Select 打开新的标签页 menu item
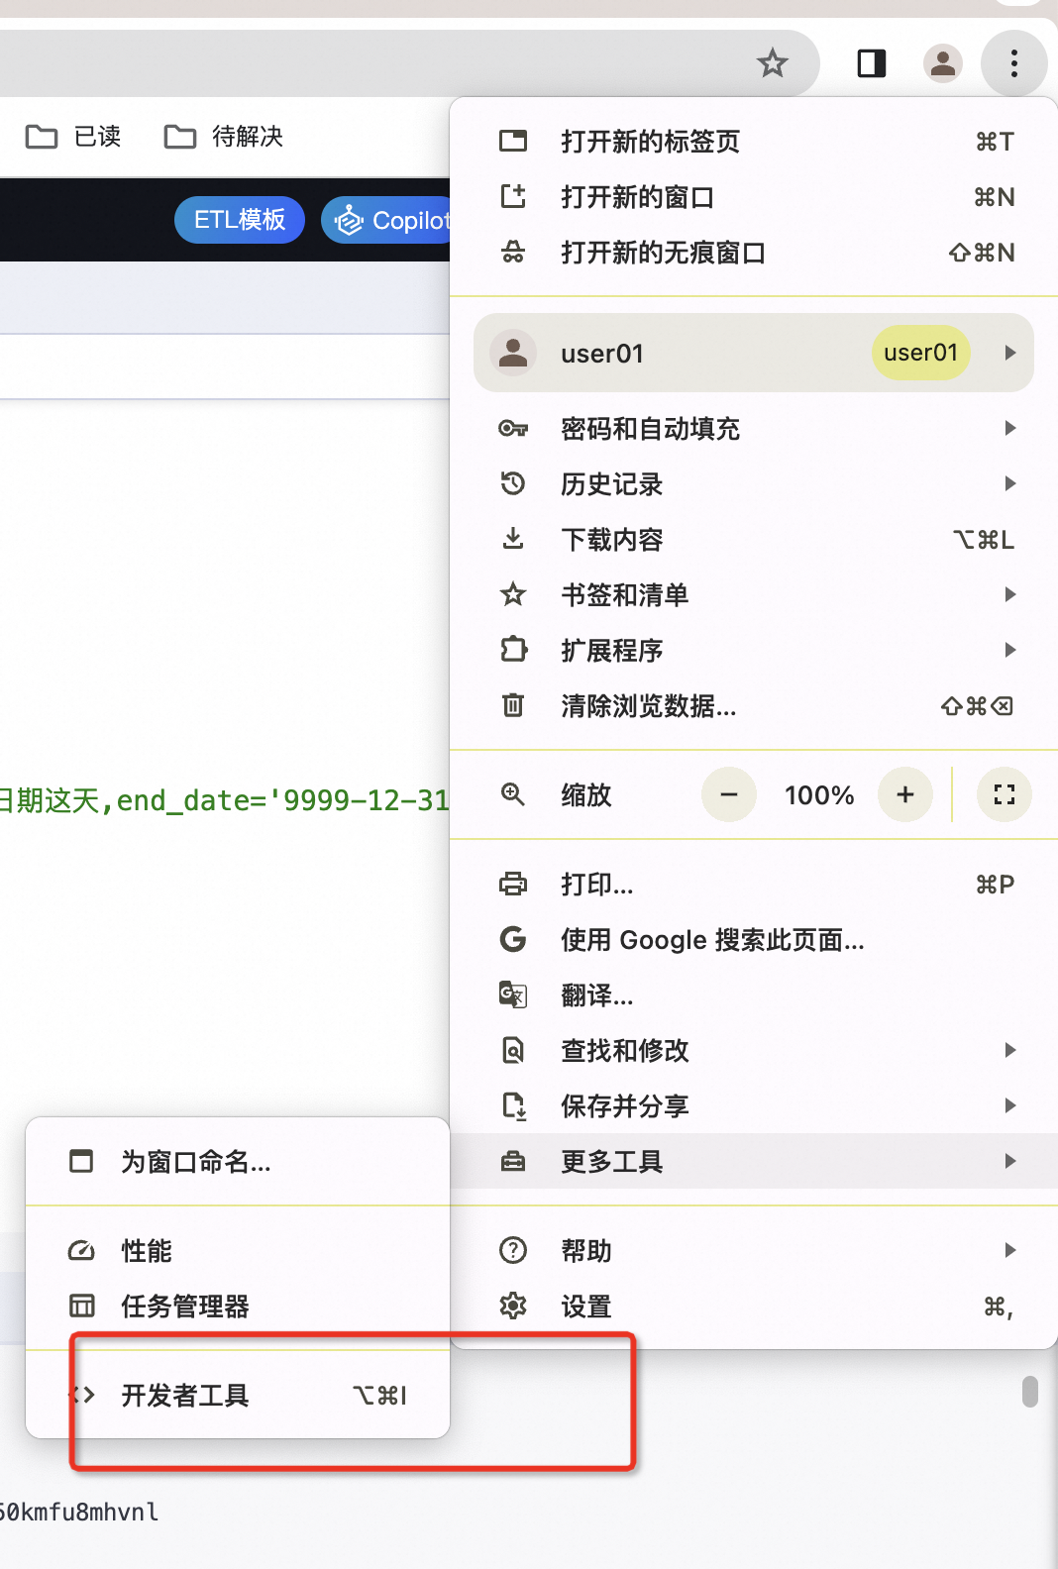The height and width of the screenshot is (1569, 1058). point(754,141)
